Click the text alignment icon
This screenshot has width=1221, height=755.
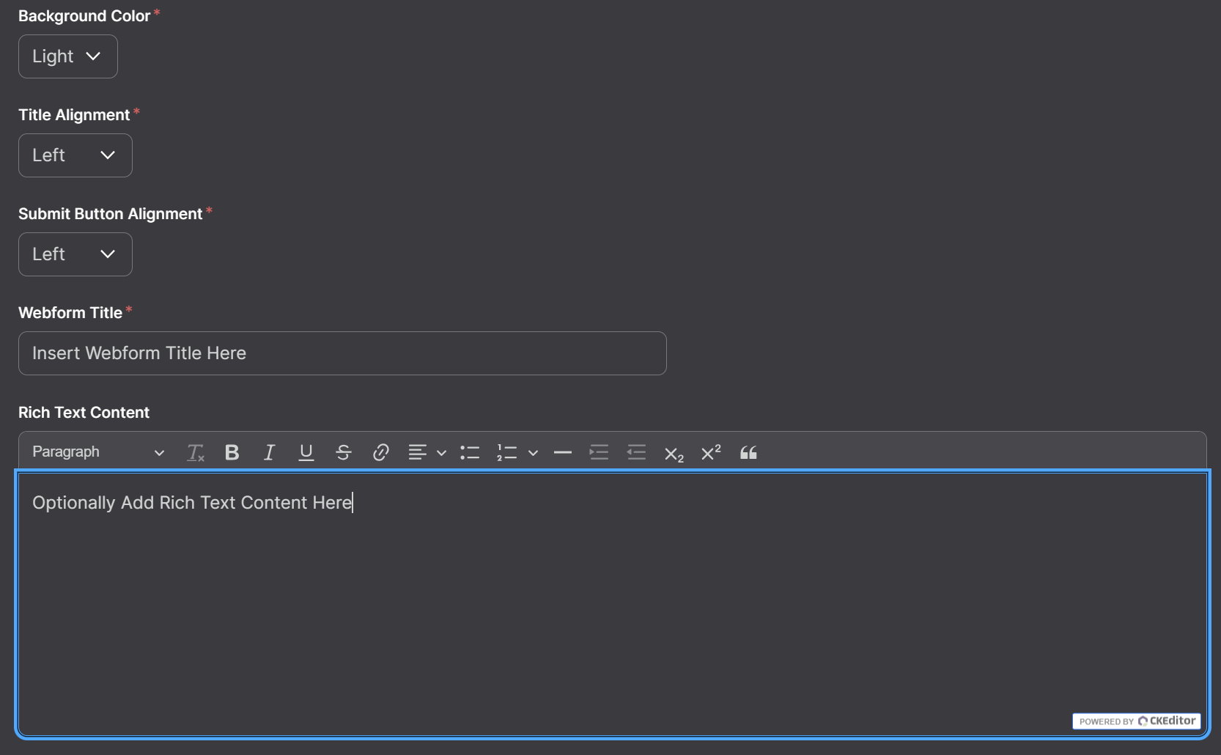click(x=417, y=453)
